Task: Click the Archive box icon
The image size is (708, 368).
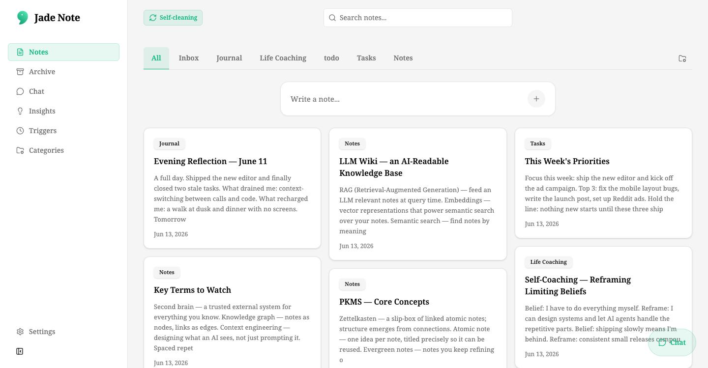Action: (20, 72)
